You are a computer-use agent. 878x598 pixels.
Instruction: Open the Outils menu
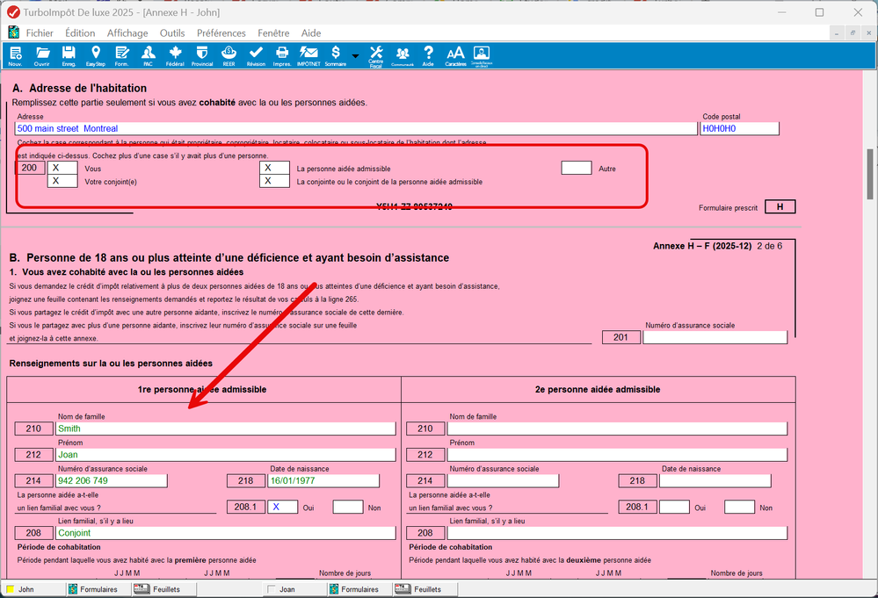tap(171, 33)
